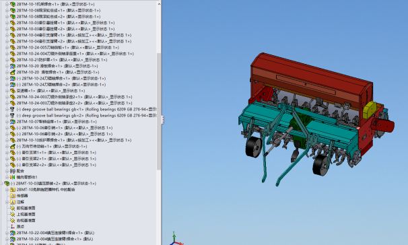Click the icon of 2BTM-10-08 <1> subassembly

tap(13, 10)
